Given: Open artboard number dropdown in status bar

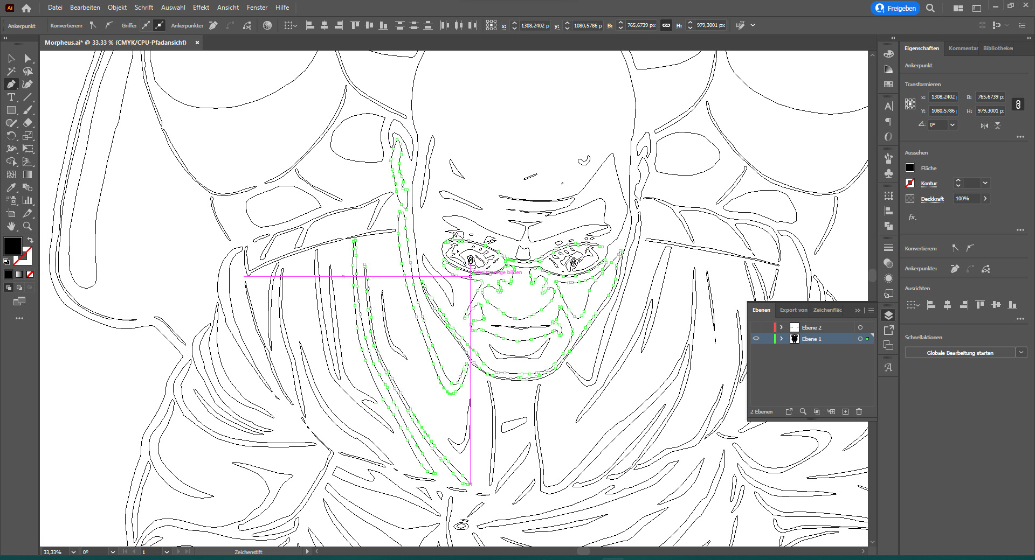Looking at the screenshot, I should 166,552.
